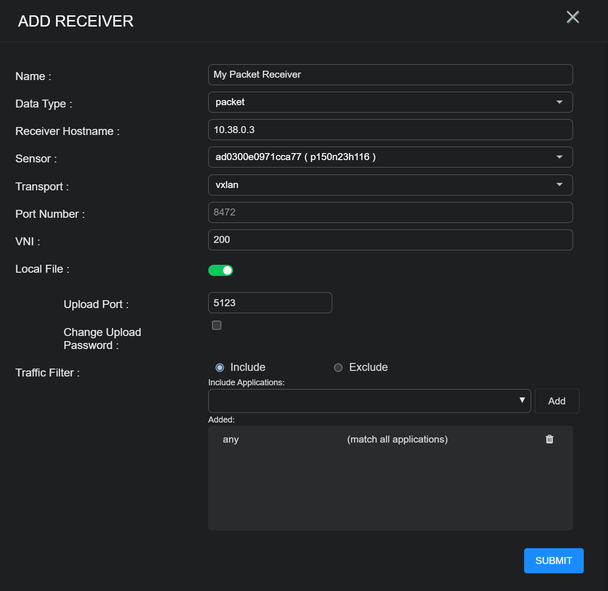Open the Data Type dropdown

click(x=390, y=102)
